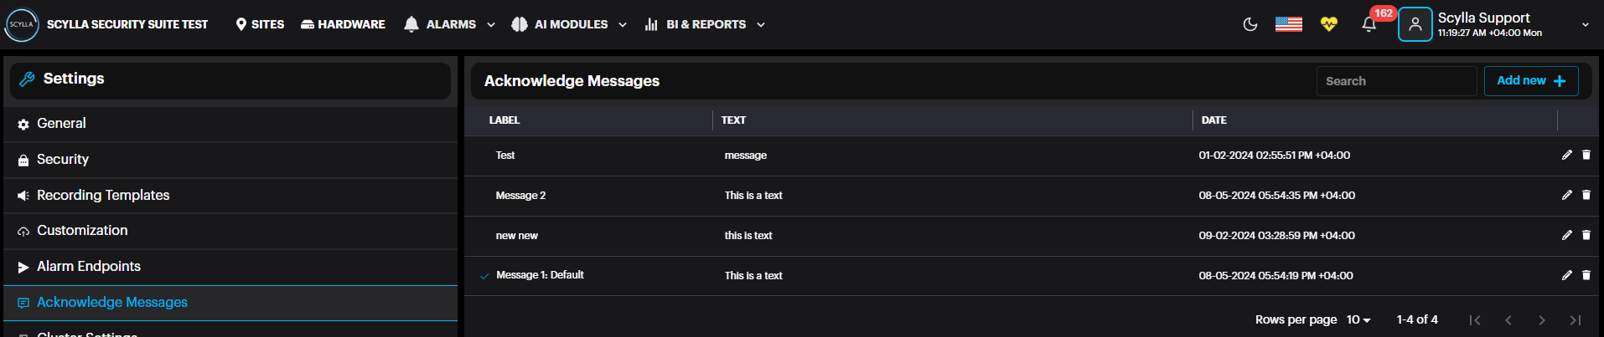The image size is (1604, 337).
Task: Go to Sites menu
Action: pos(260,24)
